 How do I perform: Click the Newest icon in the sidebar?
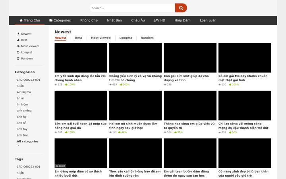click(18, 34)
